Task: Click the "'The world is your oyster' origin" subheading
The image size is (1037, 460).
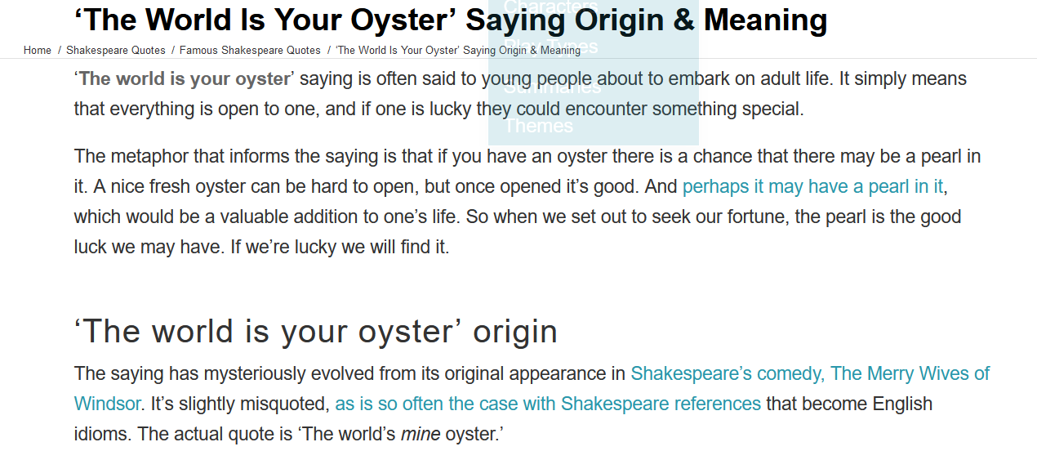Action: point(316,332)
